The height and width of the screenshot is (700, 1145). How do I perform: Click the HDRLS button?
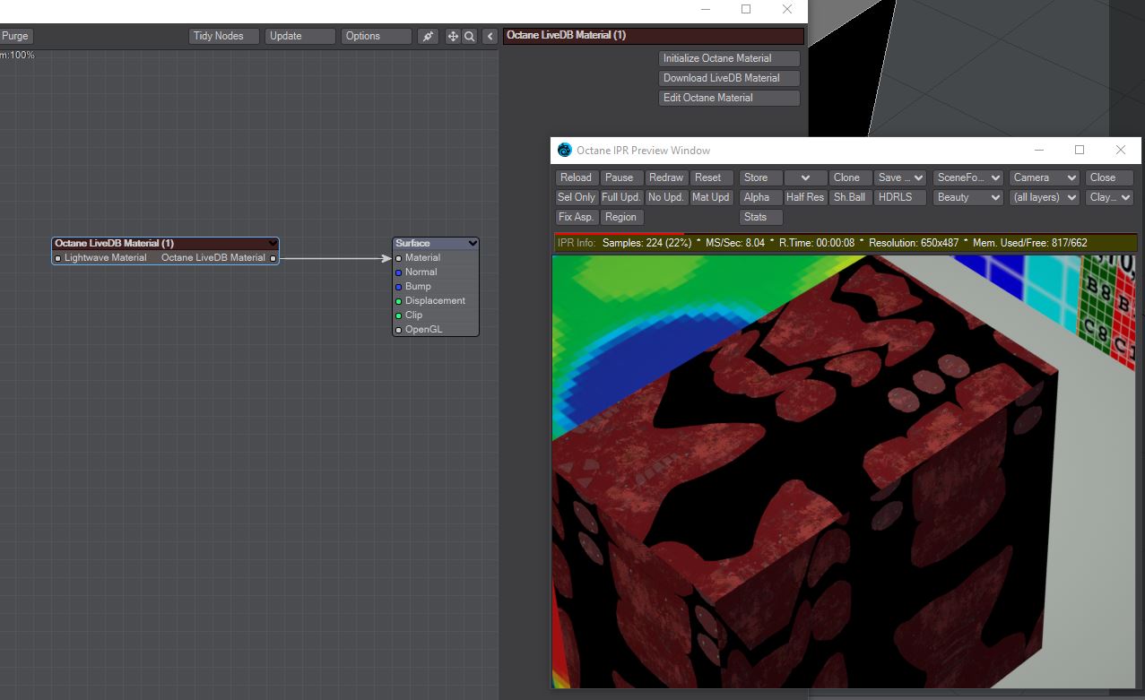(x=900, y=197)
